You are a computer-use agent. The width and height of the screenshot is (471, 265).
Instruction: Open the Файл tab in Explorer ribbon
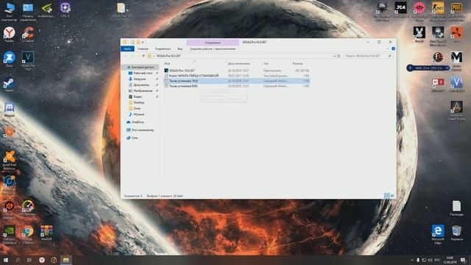(127, 49)
